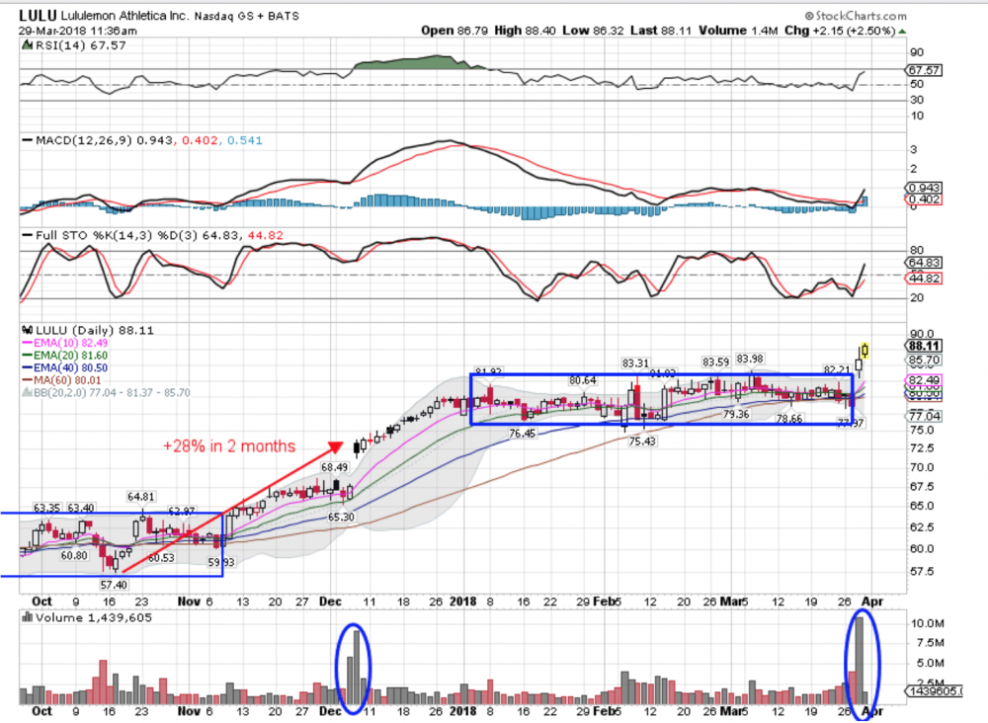988x723 pixels.
Task: Click the Dec axis label under price chart
Action: pyautogui.click(x=330, y=602)
